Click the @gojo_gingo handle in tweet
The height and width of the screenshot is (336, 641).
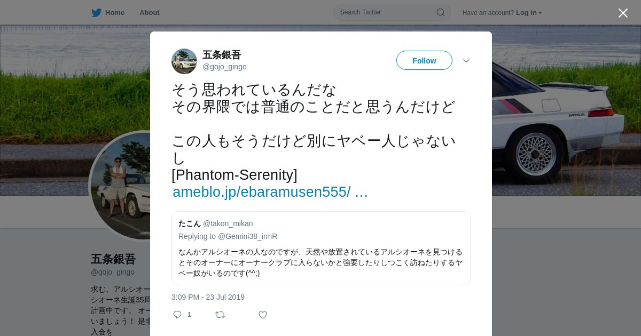(x=224, y=67)
